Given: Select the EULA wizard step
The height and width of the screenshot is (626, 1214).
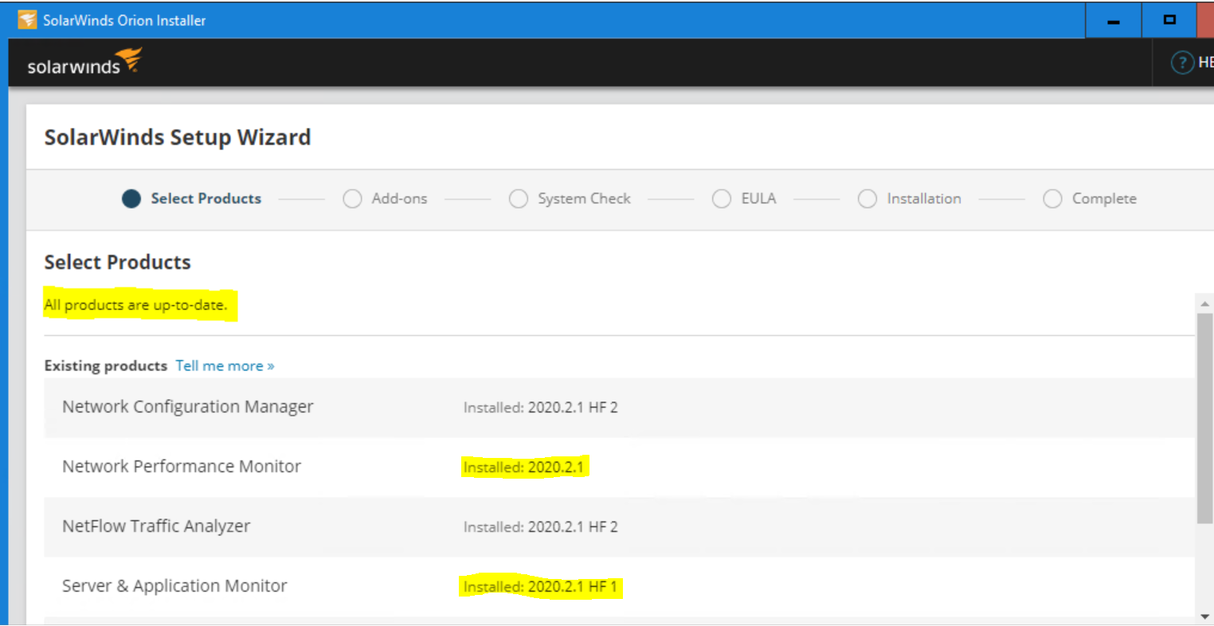Looking at the screenshot, I should [744, 198].
